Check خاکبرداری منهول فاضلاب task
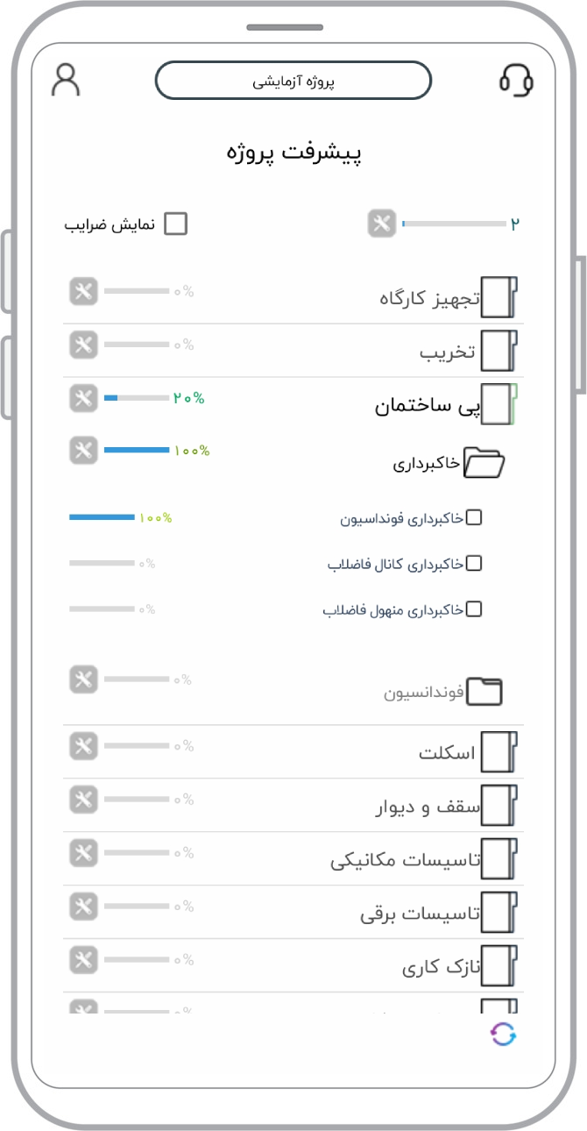Screen dimensions: 587x1131 [x=474, y=608]
